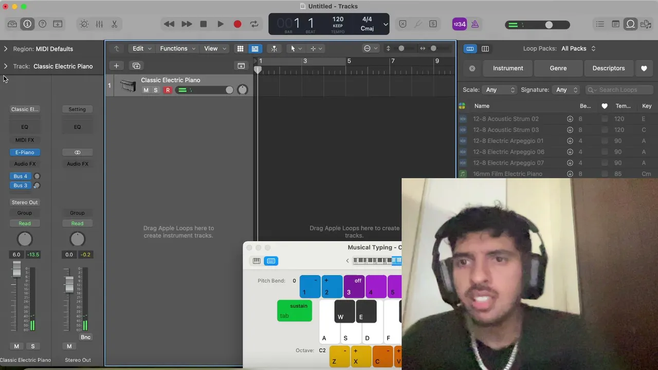This screenshot has width=658, height=370.
Task: Toggle the Solo S button in control bar
Action: (433, 24)
